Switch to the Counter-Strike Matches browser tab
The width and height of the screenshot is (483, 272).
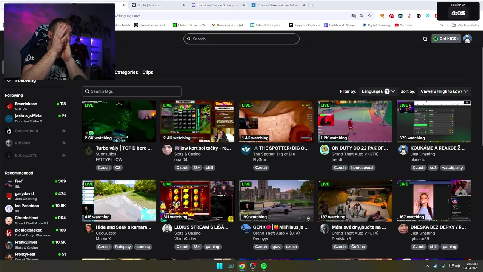278,5
